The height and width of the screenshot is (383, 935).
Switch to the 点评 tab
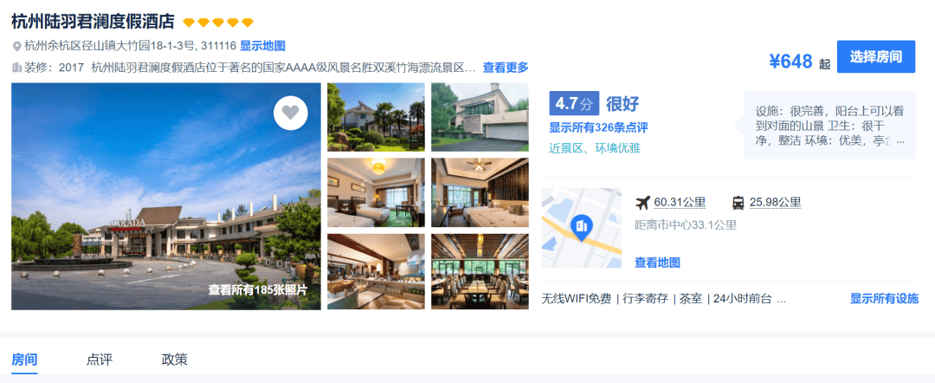100,360
